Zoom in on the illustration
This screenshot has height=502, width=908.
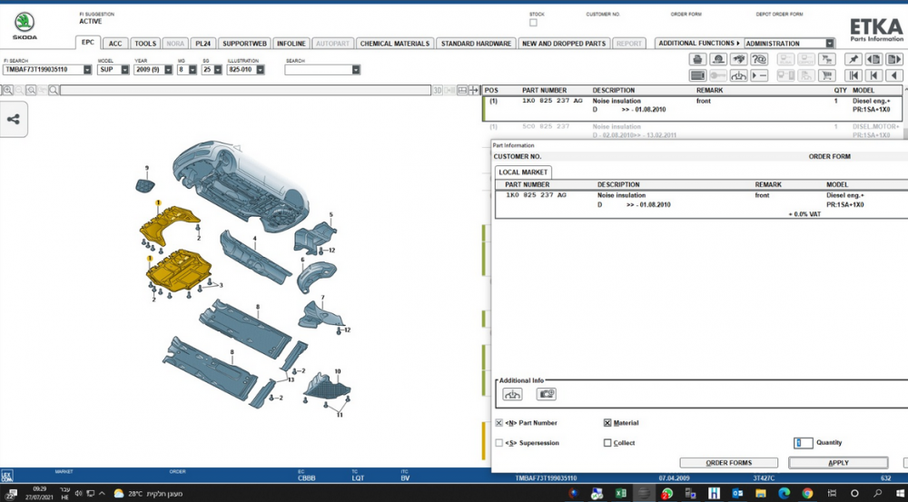pyautogui.click(x=7, y=91)
